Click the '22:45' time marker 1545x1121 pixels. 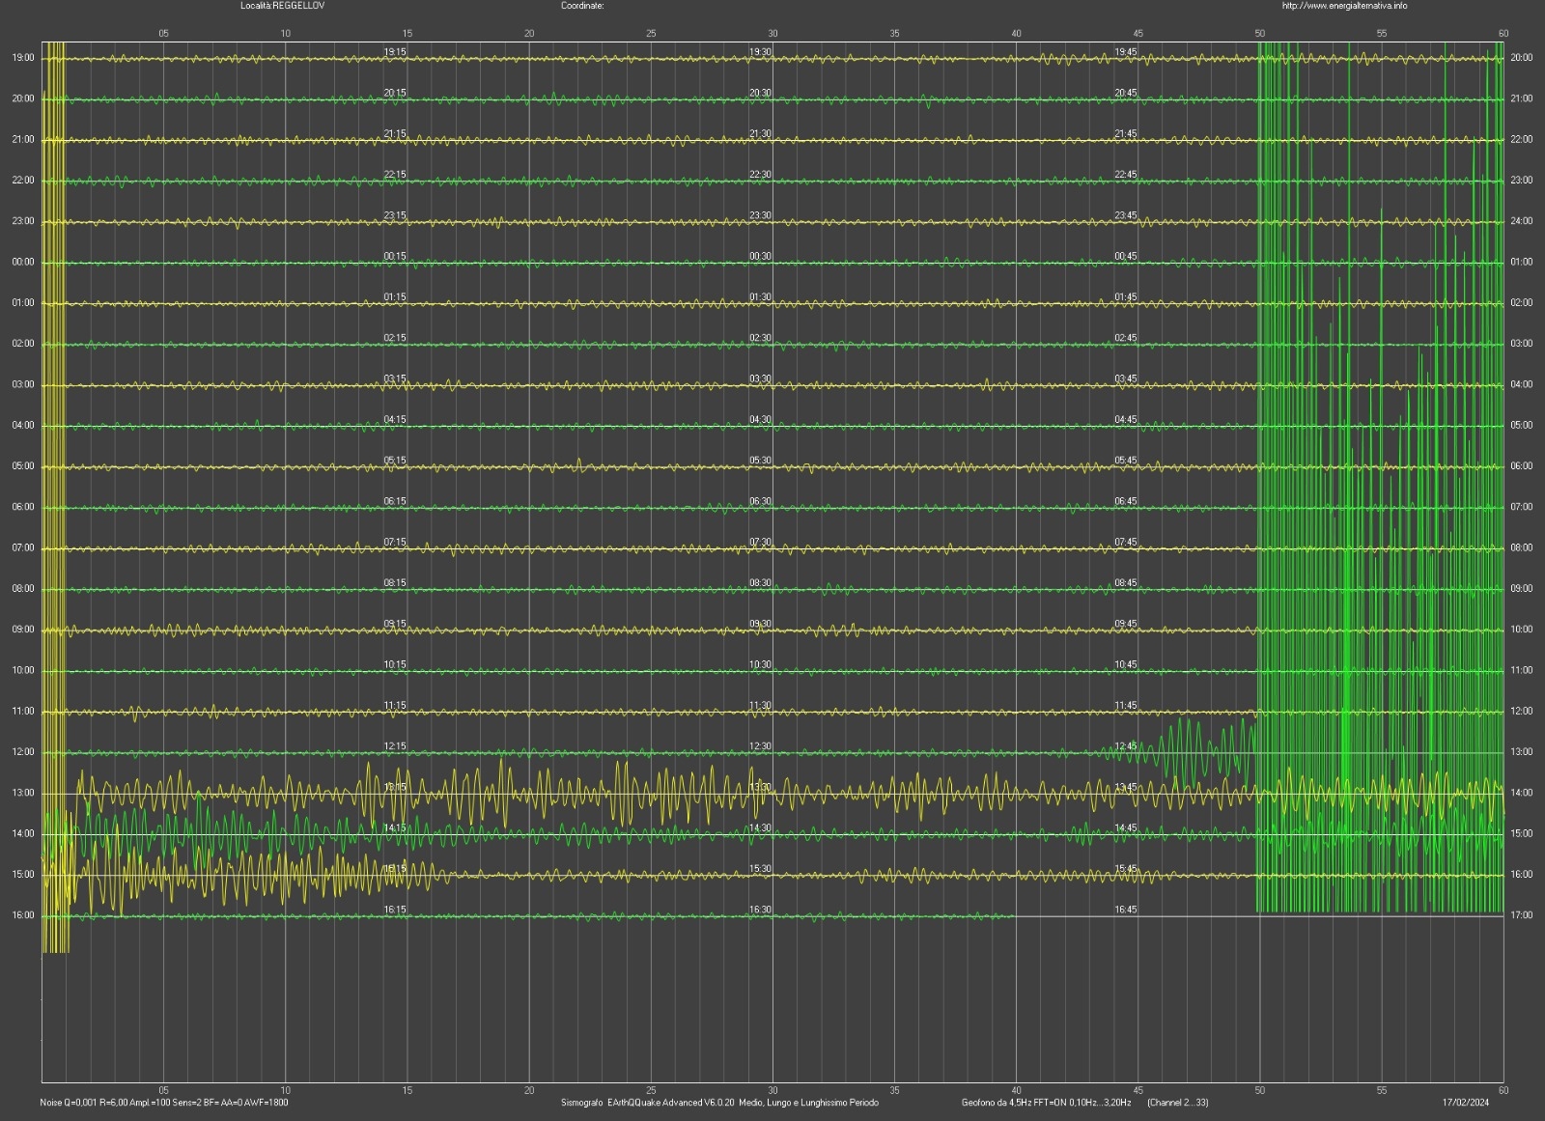click(x=1126, y=175)
